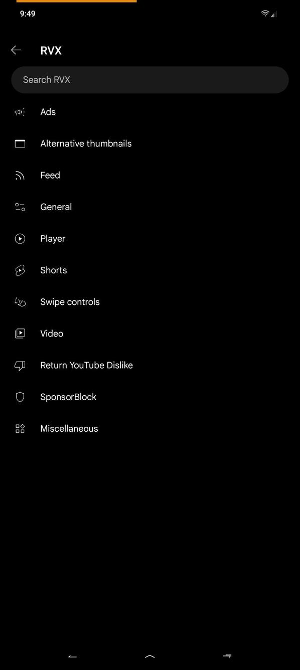
Task: Tap the General settings sliders icon
Action: (20, 207)
